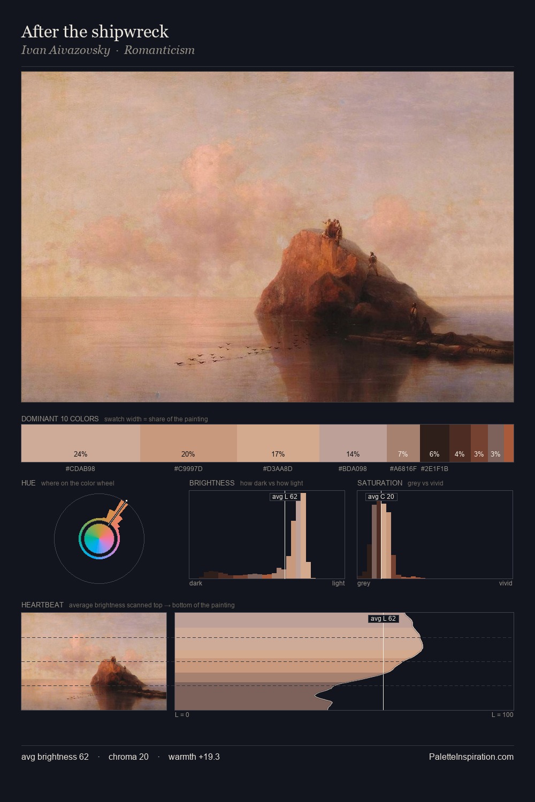Click the 'avg C 20' label in the Saturation histogram
The image size is (535, 802).
click(381, 497)
